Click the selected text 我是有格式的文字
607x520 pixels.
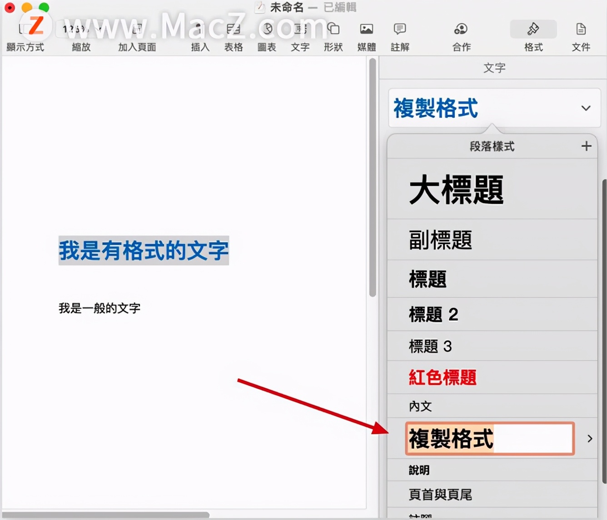pyautogui.click(x=144, y=250)
